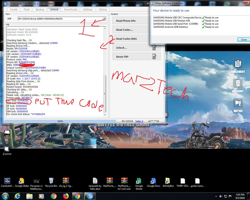This screenshot has height=200, width=250.
Task: Launch Internet Explorer from taskbar
Action: click(x=17, y=196)
